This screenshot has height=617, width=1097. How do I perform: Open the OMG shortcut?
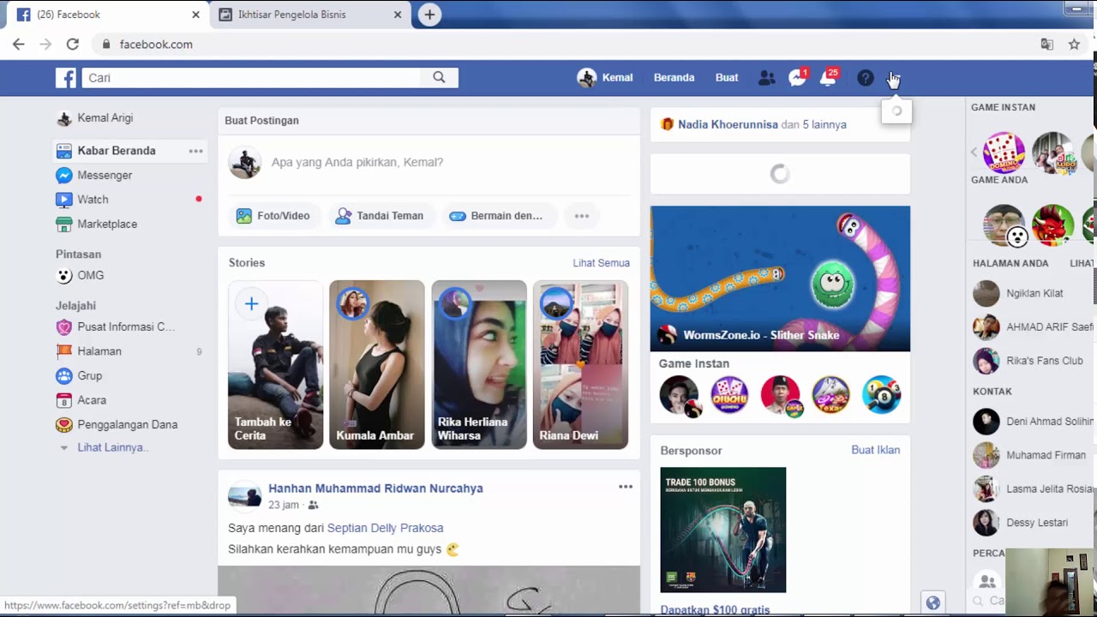coord(80,276)
